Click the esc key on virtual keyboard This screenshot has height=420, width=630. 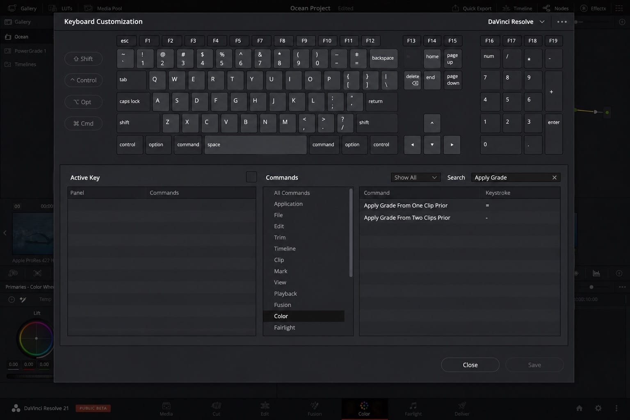click(x=126, y=41)
